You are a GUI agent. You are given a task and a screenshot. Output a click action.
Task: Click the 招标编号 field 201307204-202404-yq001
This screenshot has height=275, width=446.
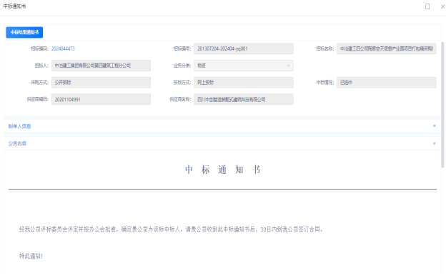coord(244,48)
